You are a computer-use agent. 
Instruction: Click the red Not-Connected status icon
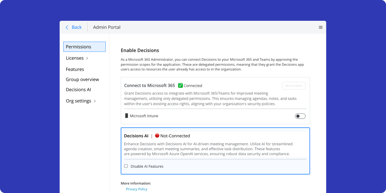point(157,135)
